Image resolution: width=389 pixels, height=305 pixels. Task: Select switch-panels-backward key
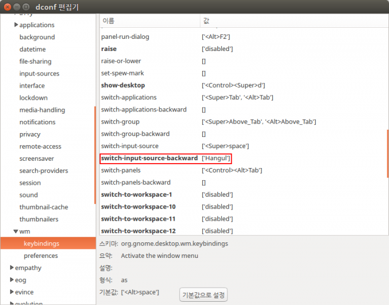pos(136,182)
